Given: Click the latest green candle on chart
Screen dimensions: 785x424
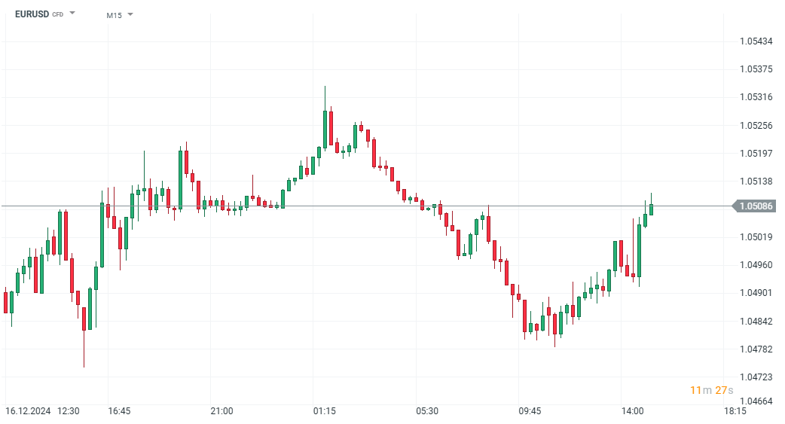Looking at the screenshot, I should pos(651,209).
